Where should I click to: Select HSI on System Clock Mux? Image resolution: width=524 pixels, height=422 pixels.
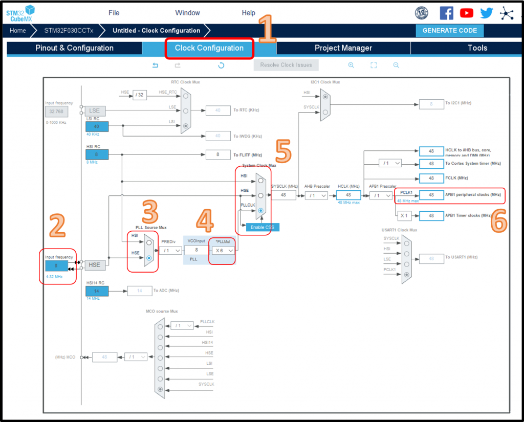pos(260,181)
